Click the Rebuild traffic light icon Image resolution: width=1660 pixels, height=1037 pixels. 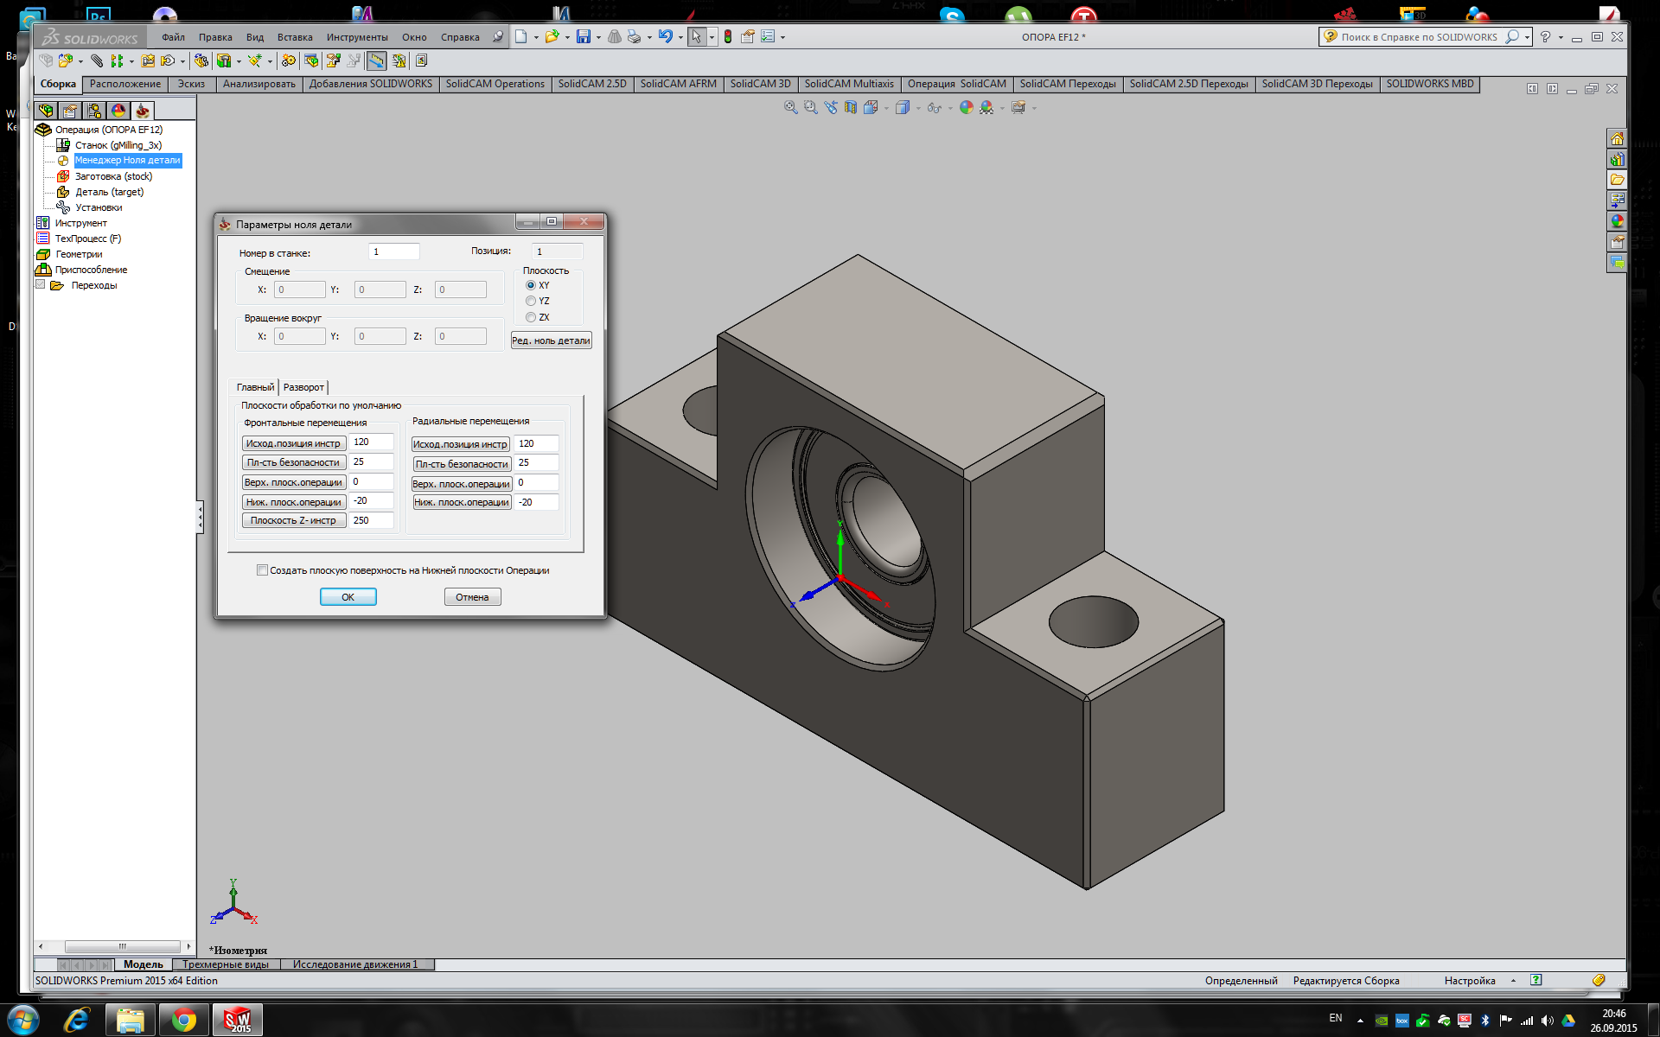(x=728, y=36)
